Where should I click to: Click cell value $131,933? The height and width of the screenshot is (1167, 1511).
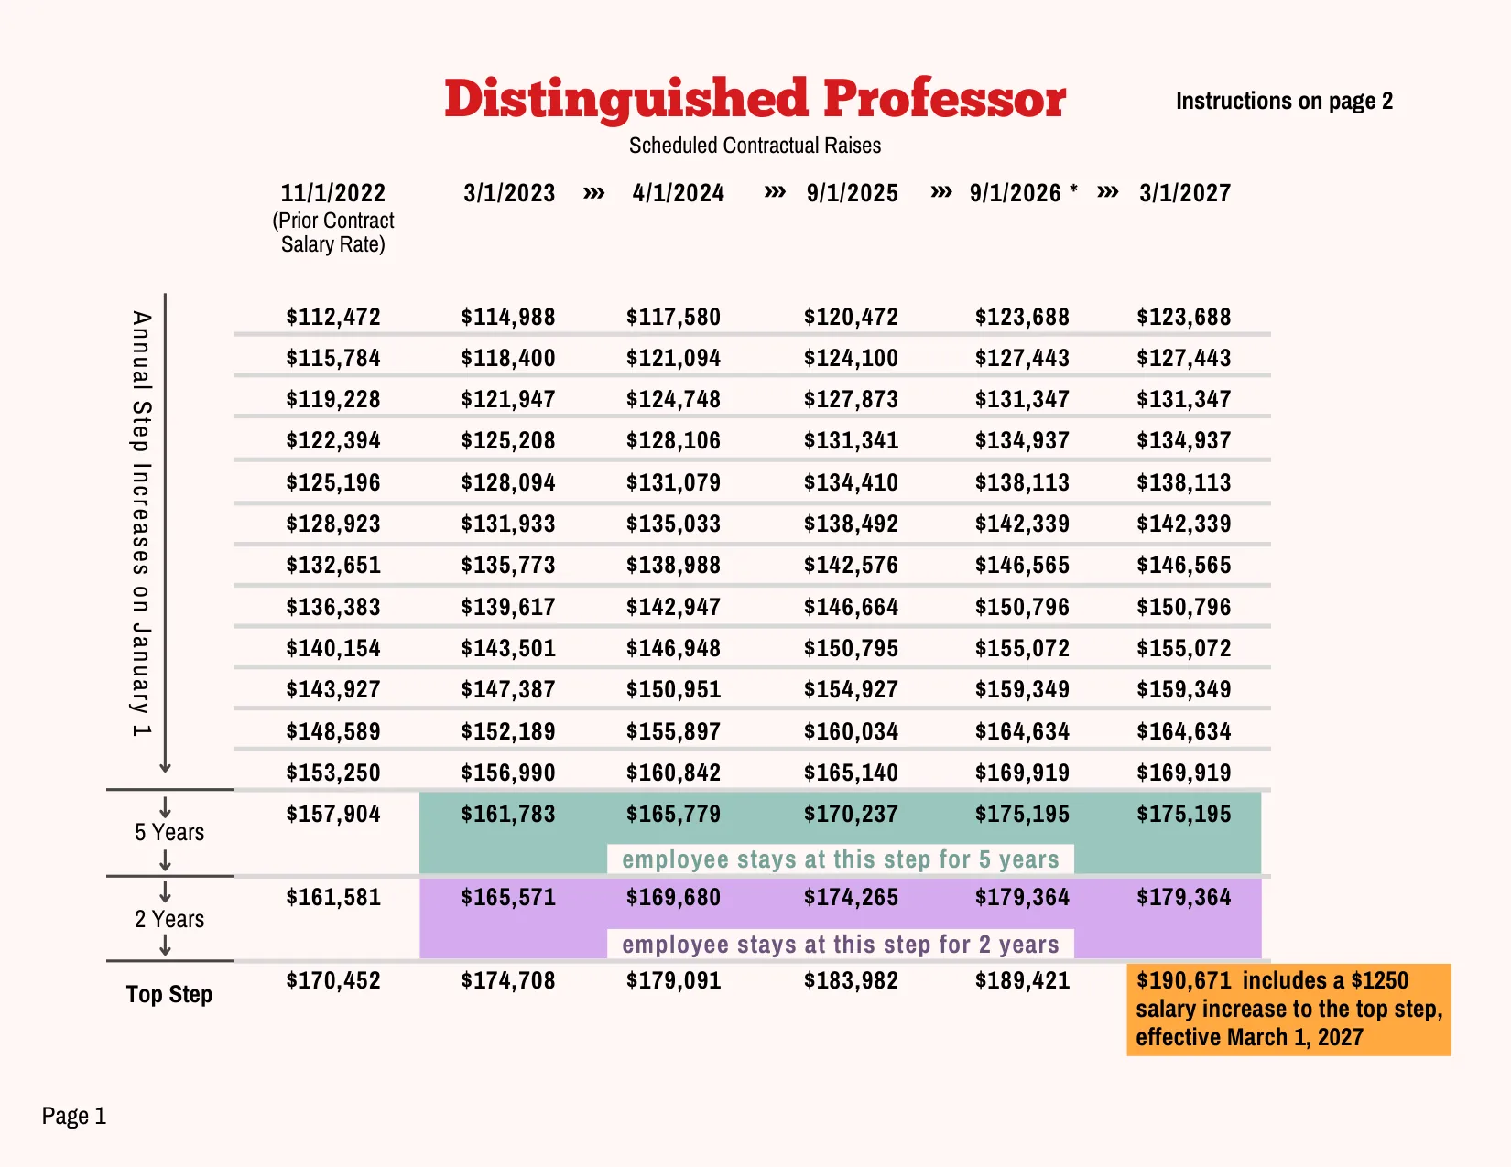coord(508,524)
